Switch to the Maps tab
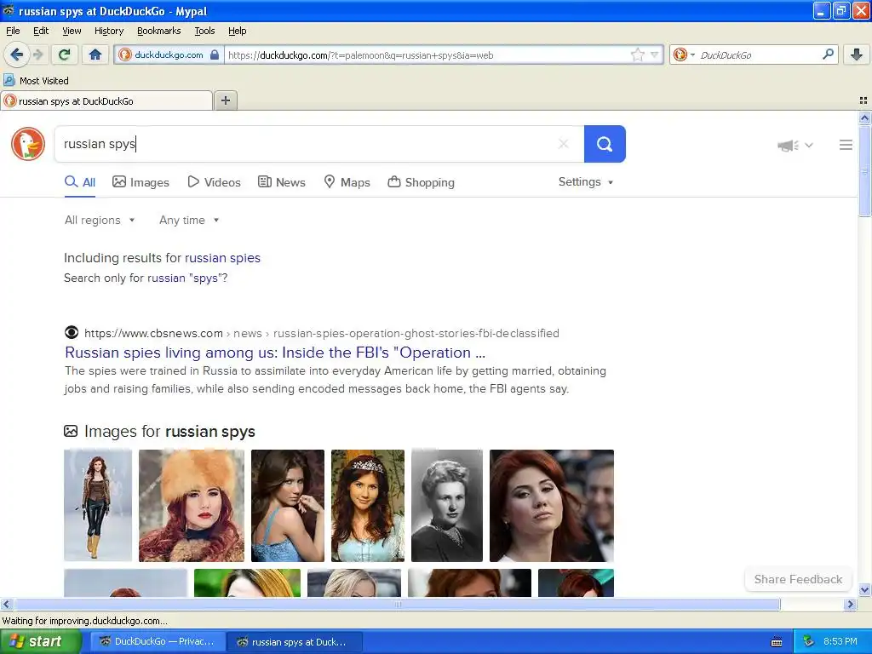 pyautogui.click(x=347, y=182)
